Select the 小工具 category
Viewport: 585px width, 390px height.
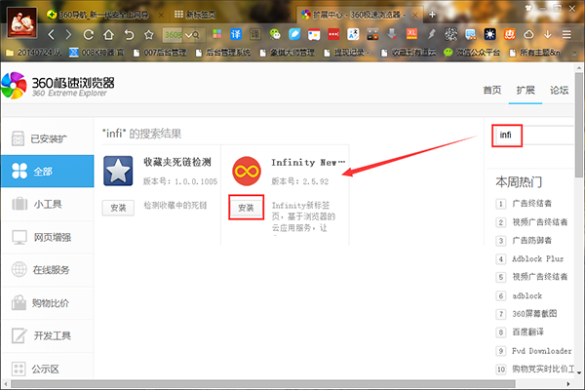coord(48,204)
